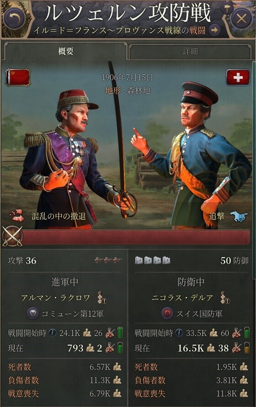
Task: Click the 戦闘 link in subtitle
Action: [x=197, y=30]
